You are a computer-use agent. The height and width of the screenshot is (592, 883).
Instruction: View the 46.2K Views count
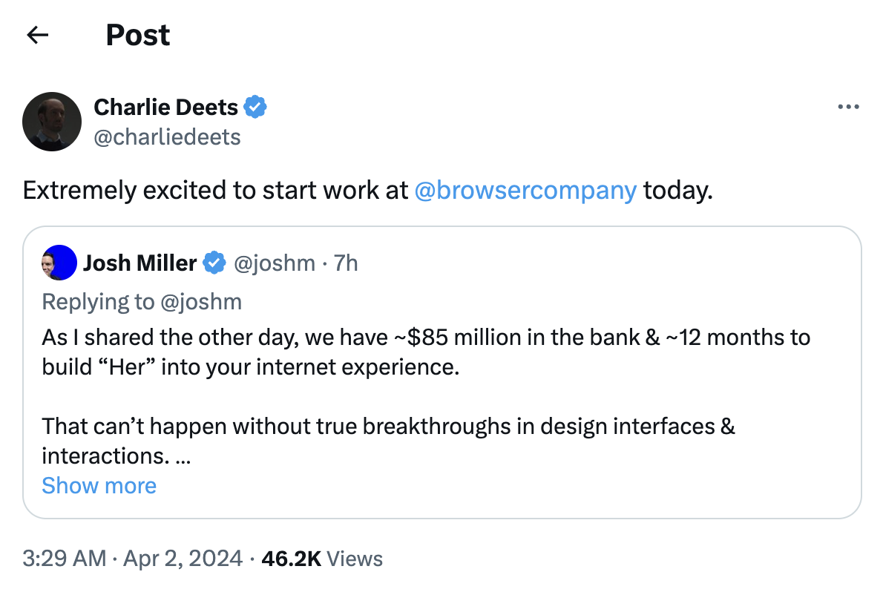pyautogui.click(x=322, y=559)
